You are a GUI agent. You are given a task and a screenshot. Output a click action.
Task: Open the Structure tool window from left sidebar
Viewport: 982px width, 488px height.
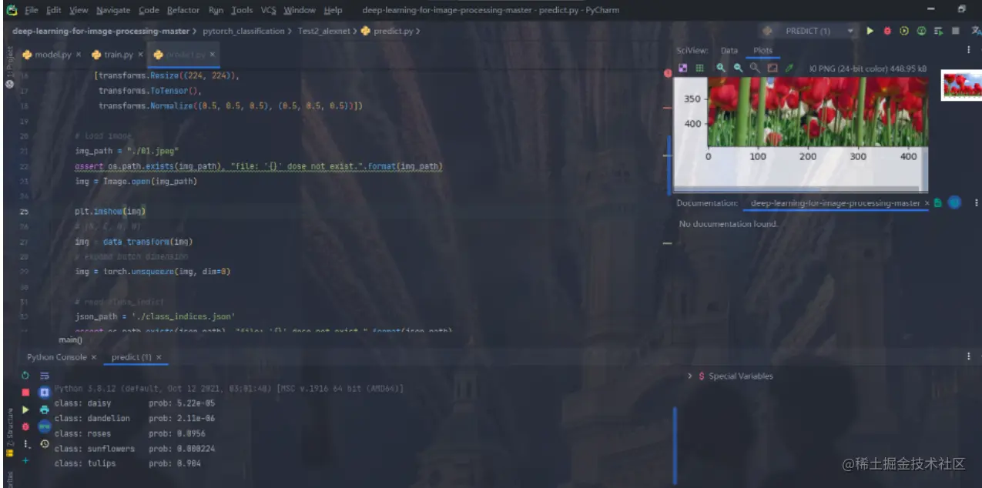[9, 433]
